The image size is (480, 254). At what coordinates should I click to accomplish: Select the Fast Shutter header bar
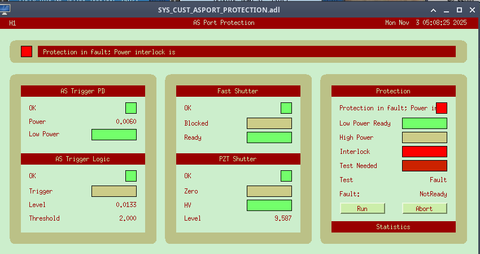click(238, 91)
